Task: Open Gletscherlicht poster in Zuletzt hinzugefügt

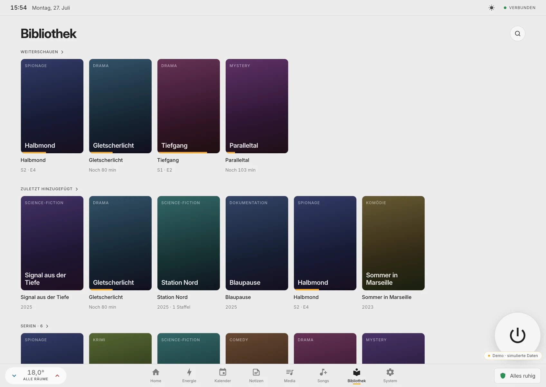Action: (x=120, y=243)
